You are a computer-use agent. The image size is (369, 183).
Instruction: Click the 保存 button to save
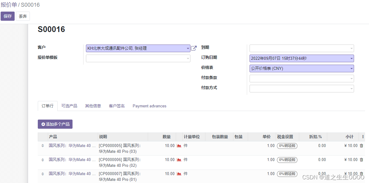[x=7, y=16]
